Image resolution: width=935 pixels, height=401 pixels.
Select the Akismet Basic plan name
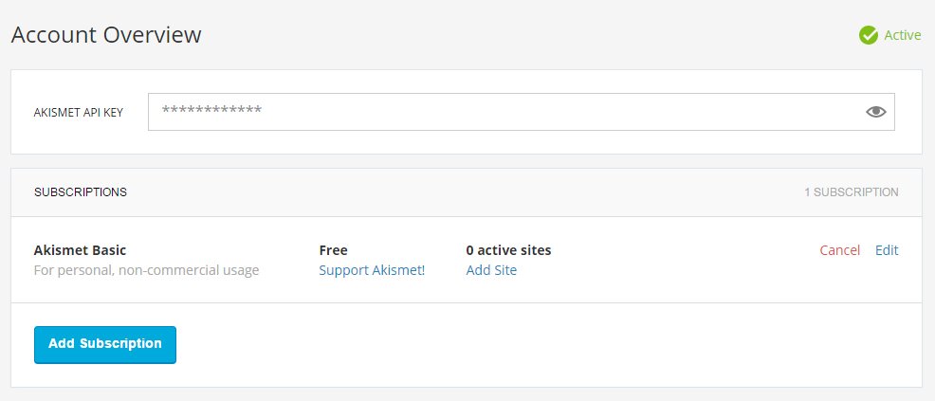pos(80,250)
